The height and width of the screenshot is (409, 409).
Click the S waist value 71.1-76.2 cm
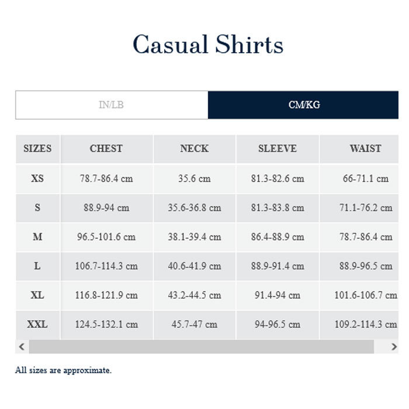366,208
